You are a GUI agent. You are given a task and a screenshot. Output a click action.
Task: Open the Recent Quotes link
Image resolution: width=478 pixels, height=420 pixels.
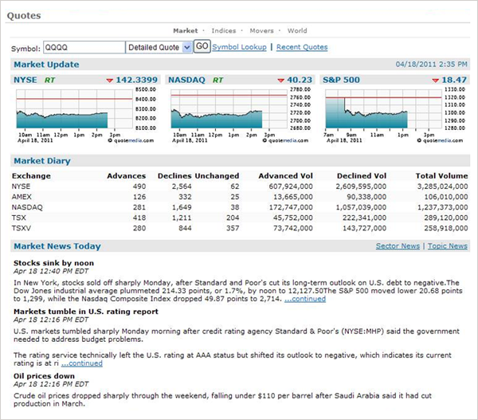301,47
